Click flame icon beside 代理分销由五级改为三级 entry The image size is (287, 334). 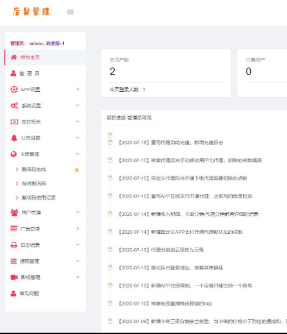(110, 249)
